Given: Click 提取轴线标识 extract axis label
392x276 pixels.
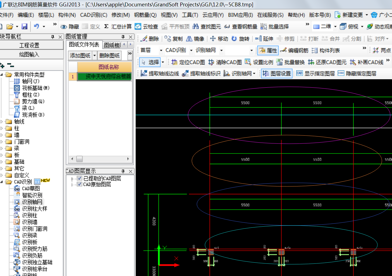Looking at the screenshot, I should [x=201, y=73].
